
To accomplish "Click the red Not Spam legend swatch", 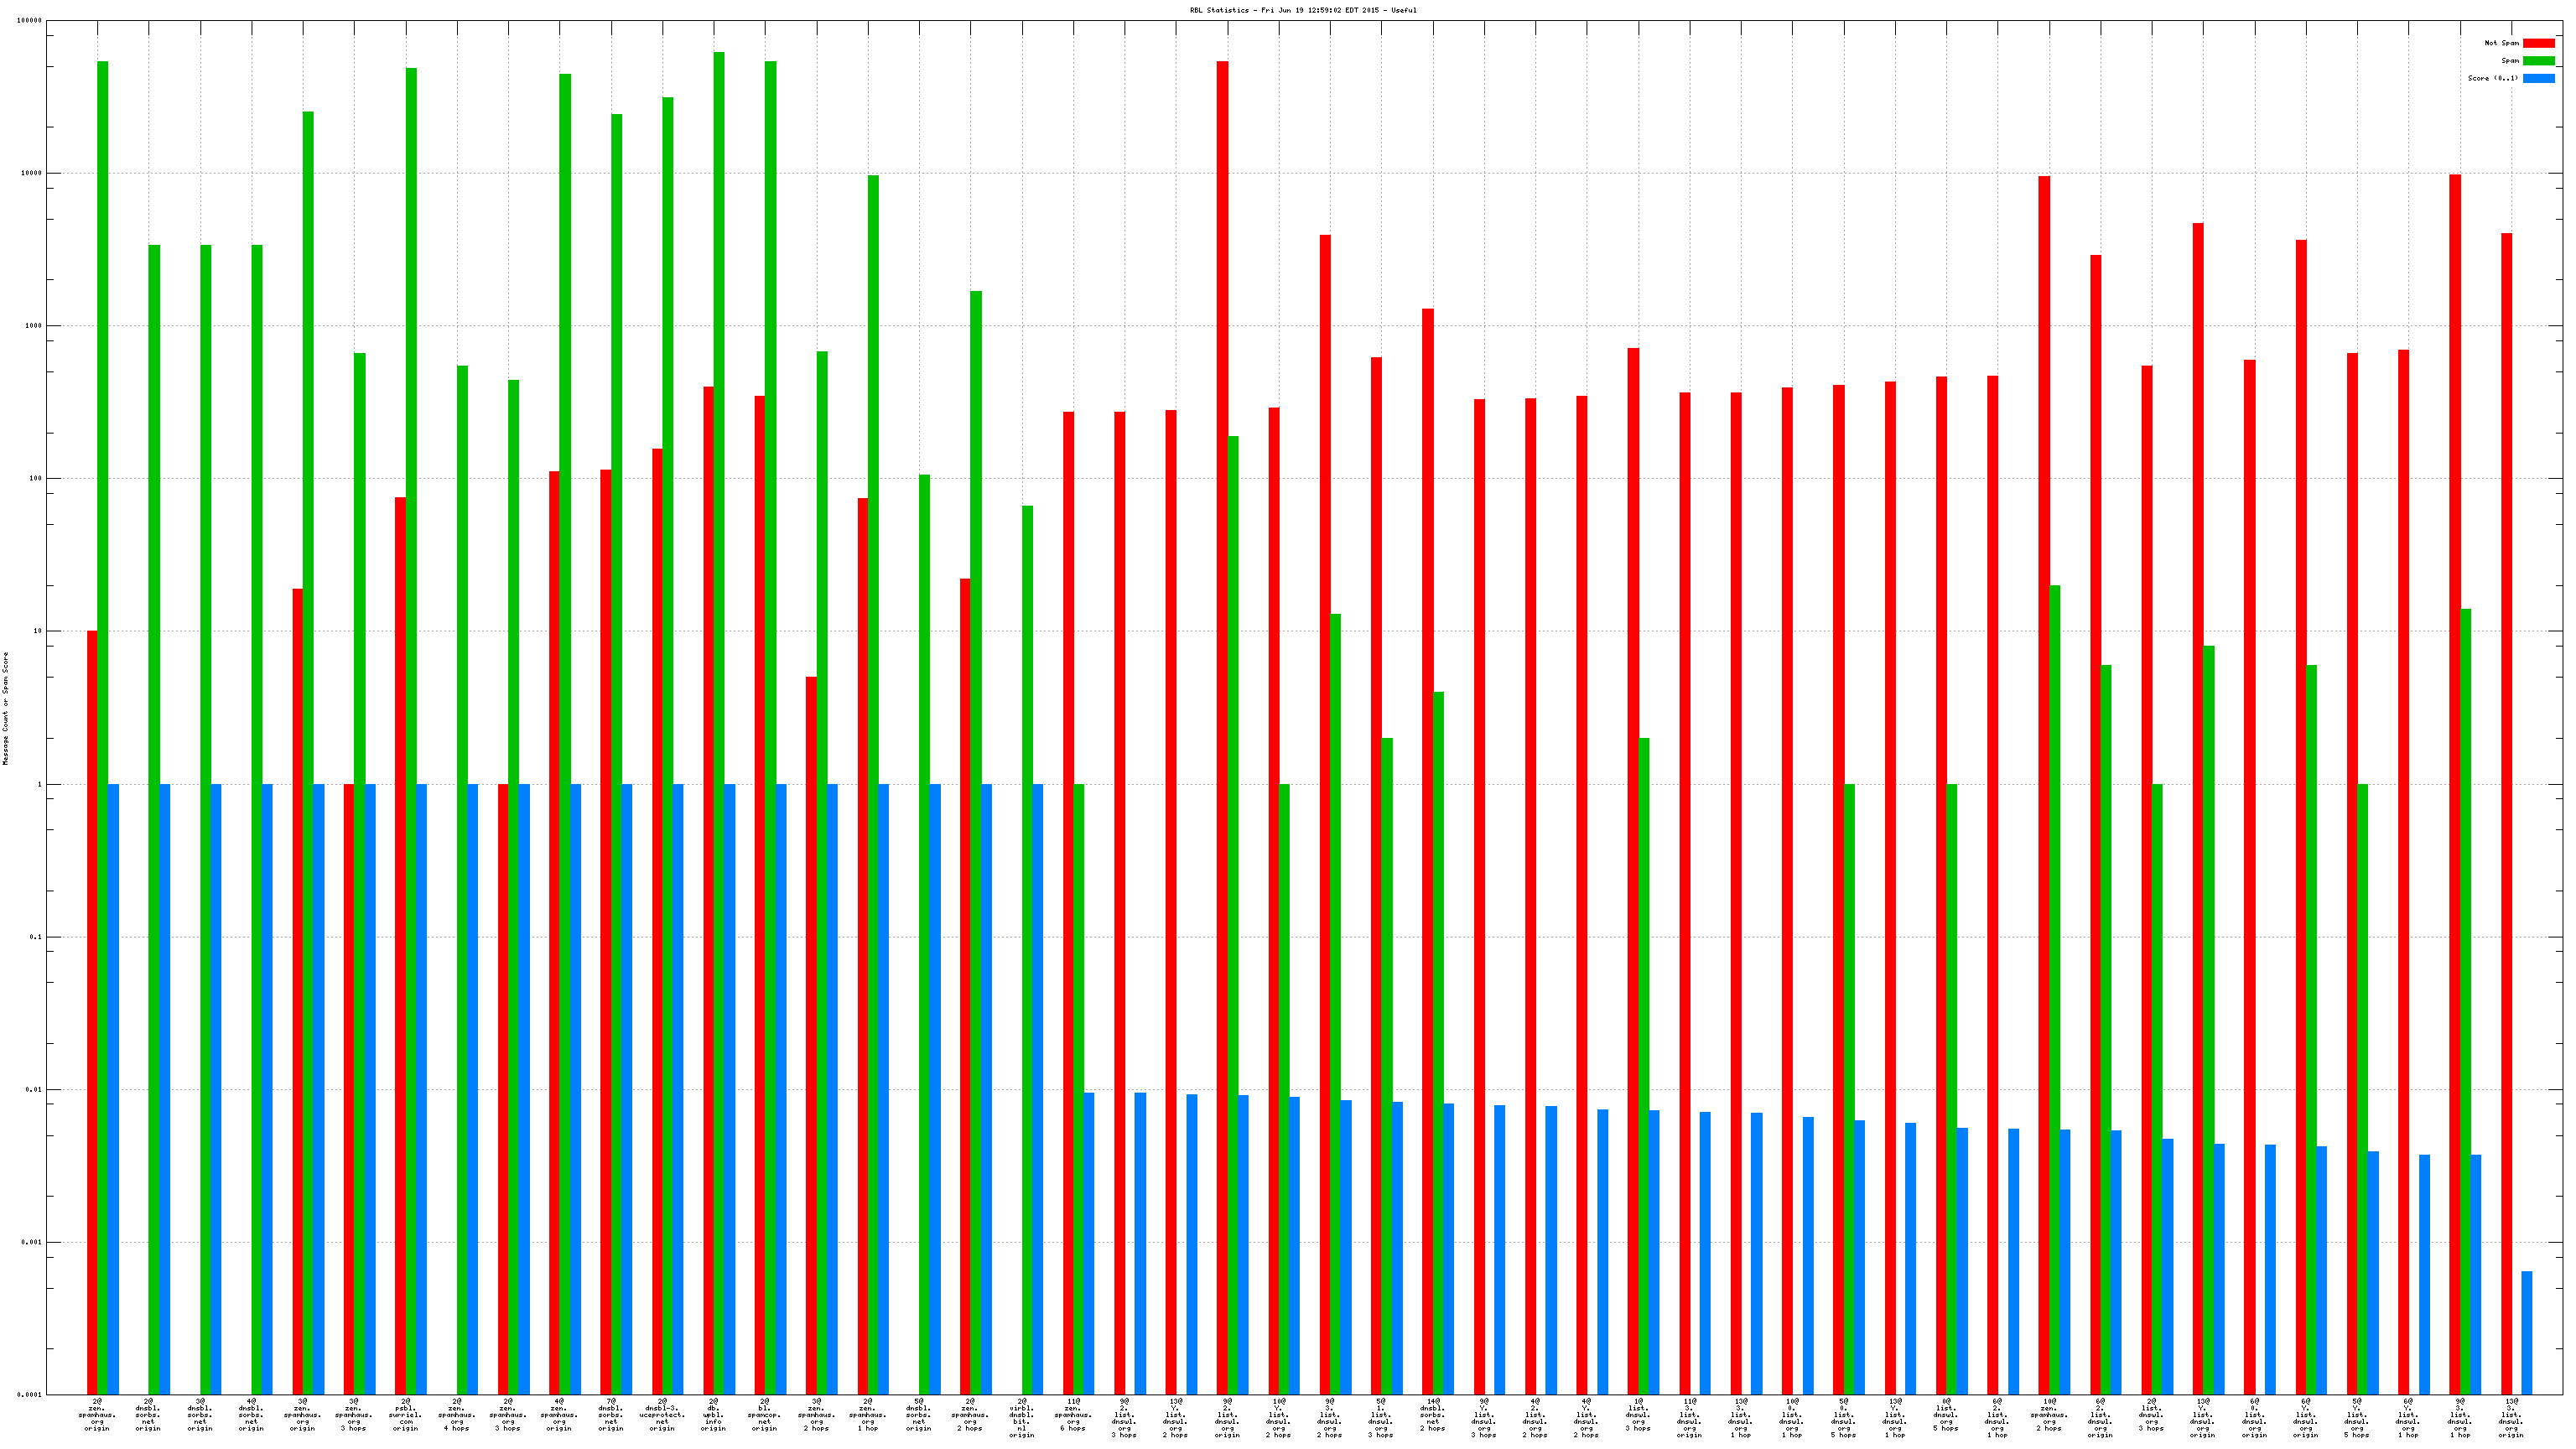I will [x=2538, y=43].
